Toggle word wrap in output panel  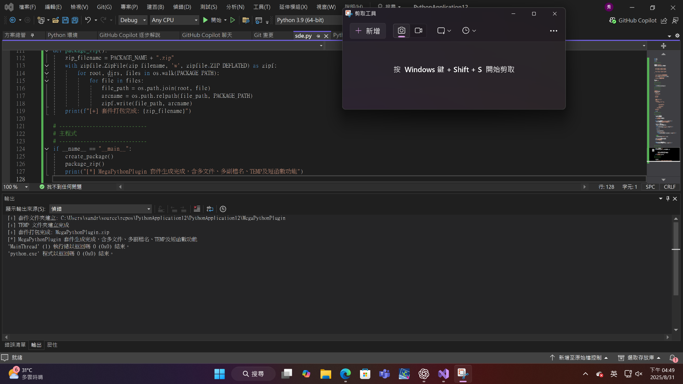click(210, 209)
